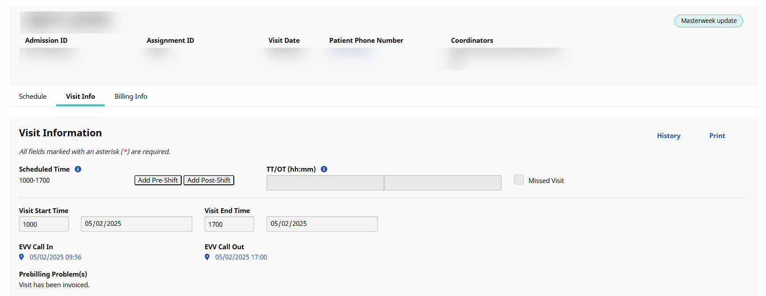Click the Print link

[x=717, y=136]
